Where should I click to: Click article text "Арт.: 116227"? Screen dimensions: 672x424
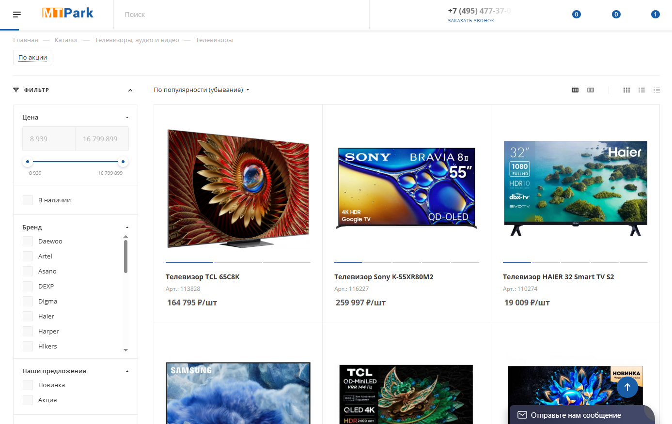351,289
